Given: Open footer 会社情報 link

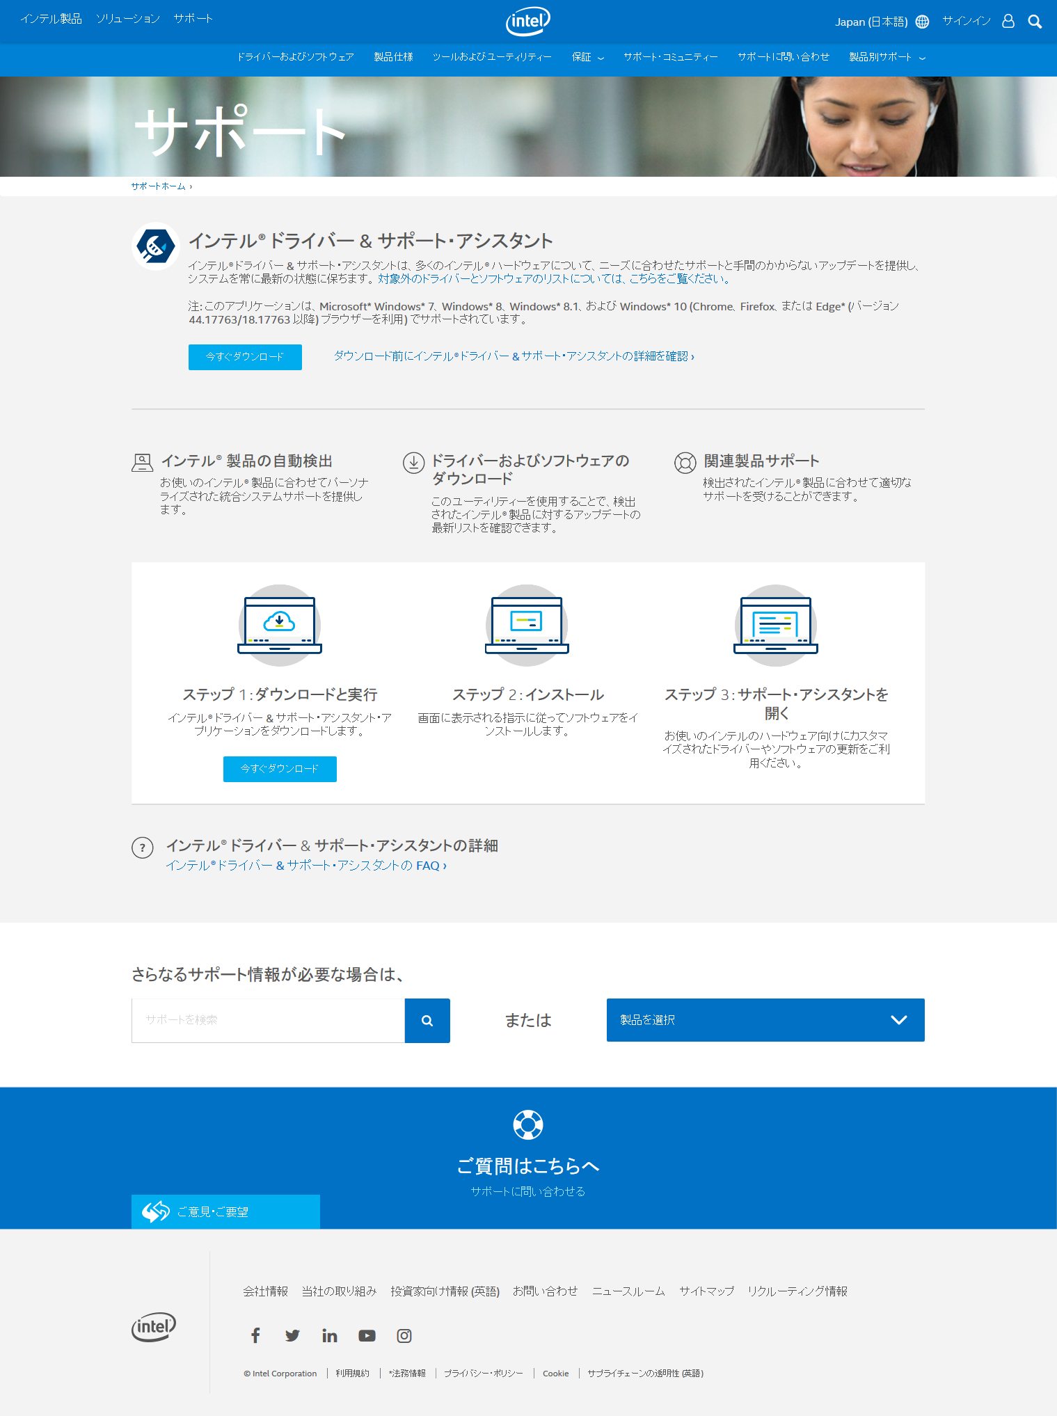Looking at the screenshot, I should [265, 1291].
